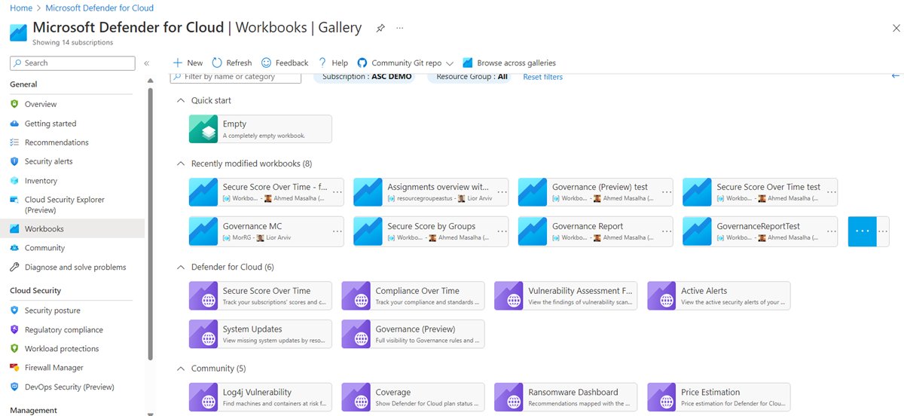Open options menu for Assignments overview card

(502, 192)
